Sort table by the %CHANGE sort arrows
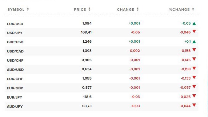The height and width of the screenshot is (117, 208). 193,9
